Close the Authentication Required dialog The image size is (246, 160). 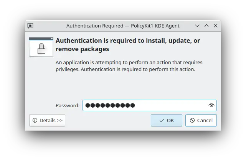click(x=216, y=26)
